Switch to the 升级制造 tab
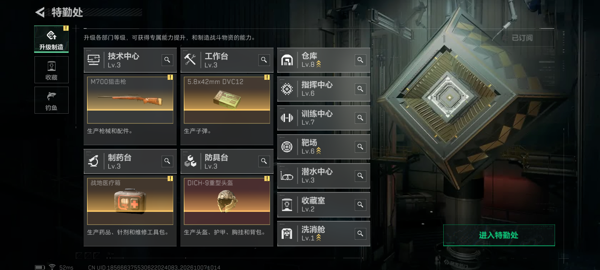 click(51, 39)
